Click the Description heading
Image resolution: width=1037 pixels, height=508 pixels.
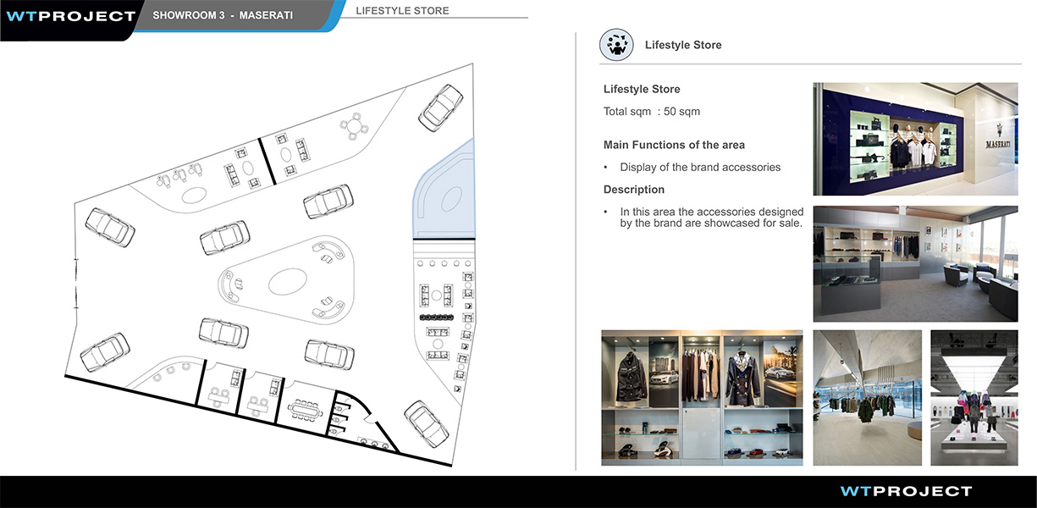pos(634,190)
